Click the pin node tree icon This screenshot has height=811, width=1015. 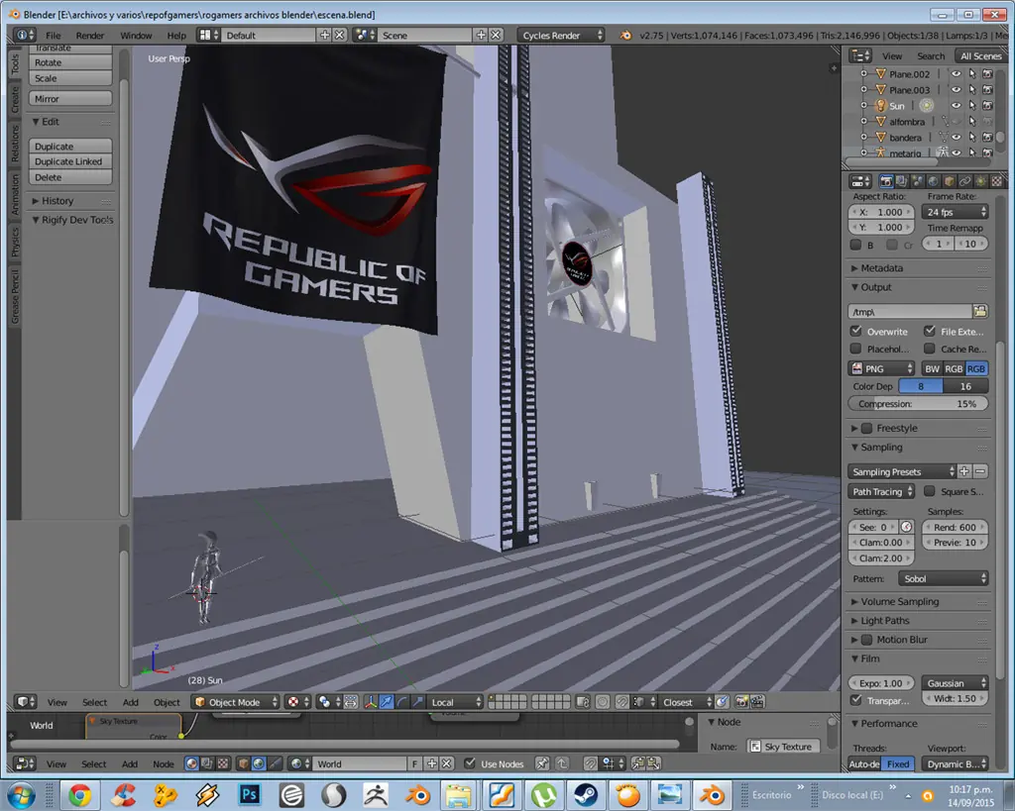(542, 763)
